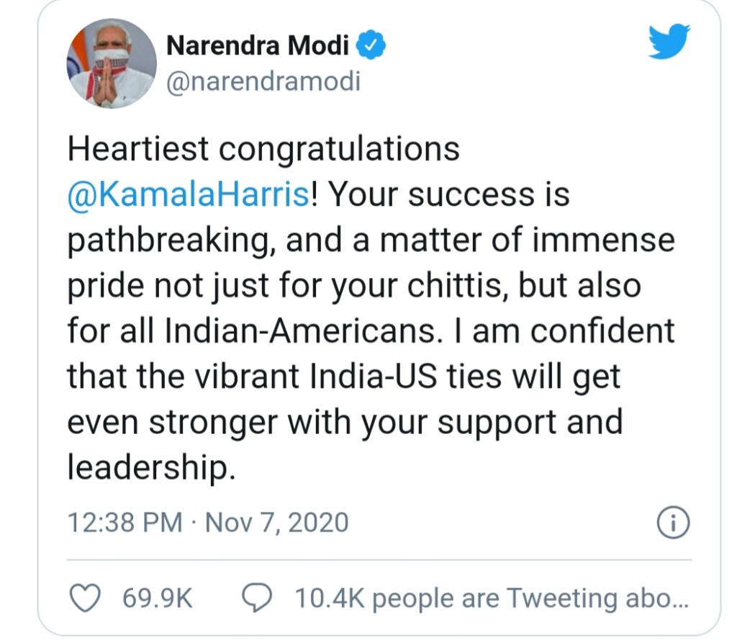
Task: Click the info circle icon
Action: coord(674,523)
